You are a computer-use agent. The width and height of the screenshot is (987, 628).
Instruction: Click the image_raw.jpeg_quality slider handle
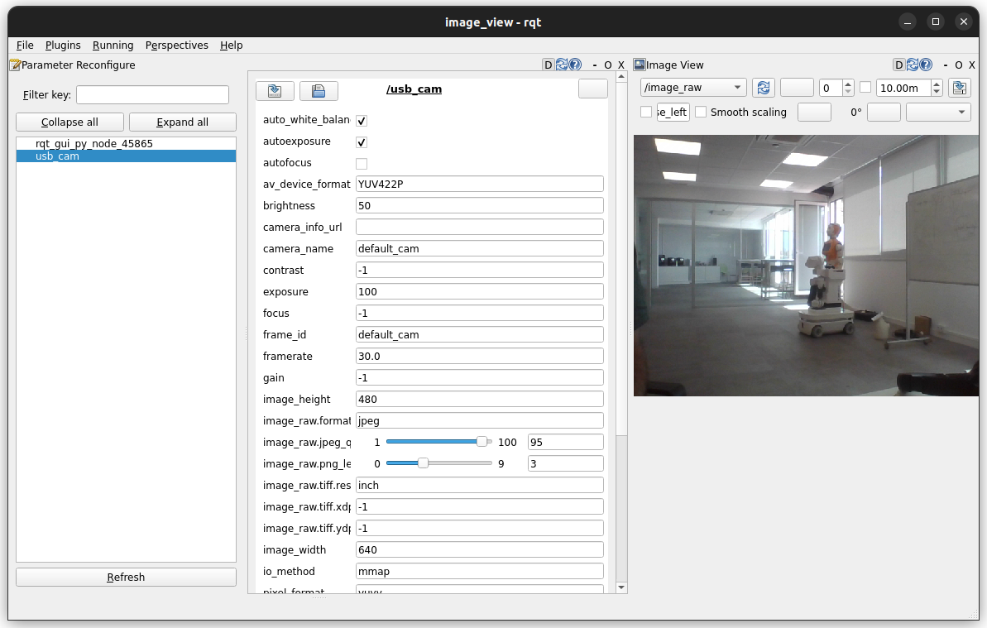point(482,442)
